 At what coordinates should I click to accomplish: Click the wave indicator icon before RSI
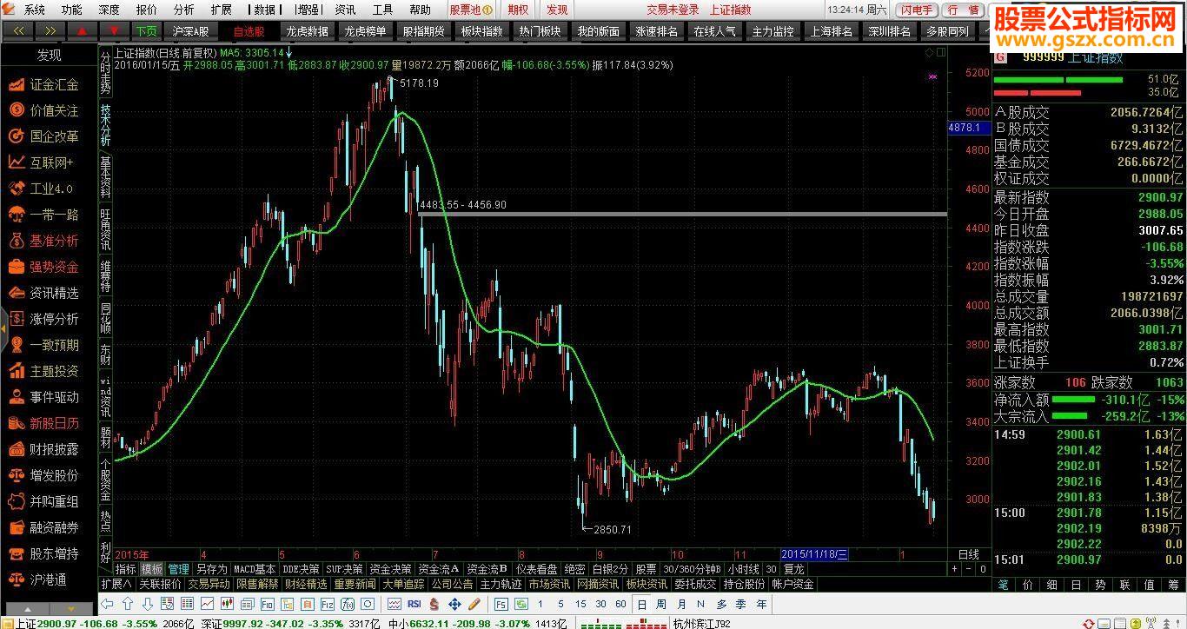tap(394, 604)
